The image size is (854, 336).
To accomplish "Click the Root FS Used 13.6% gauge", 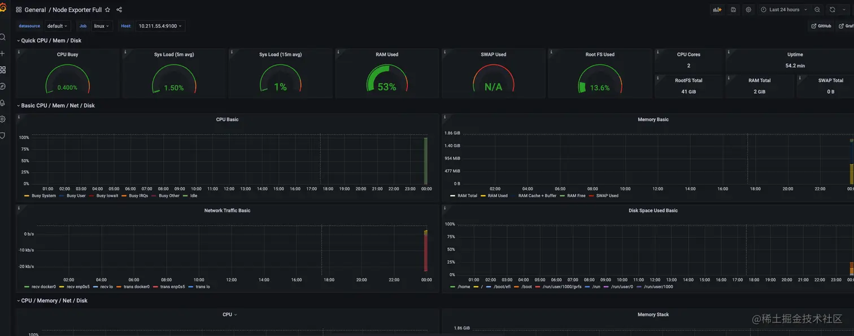I will pos(600,79).
